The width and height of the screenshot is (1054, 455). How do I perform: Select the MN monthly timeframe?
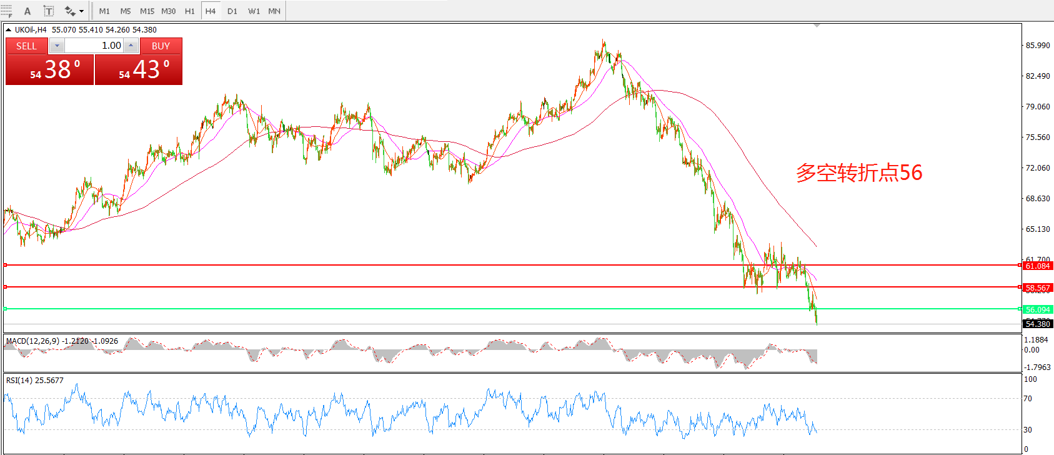(x=274, y=11)
